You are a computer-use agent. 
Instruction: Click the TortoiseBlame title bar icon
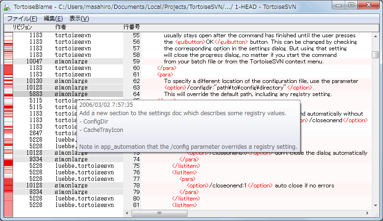click(7, 7)
